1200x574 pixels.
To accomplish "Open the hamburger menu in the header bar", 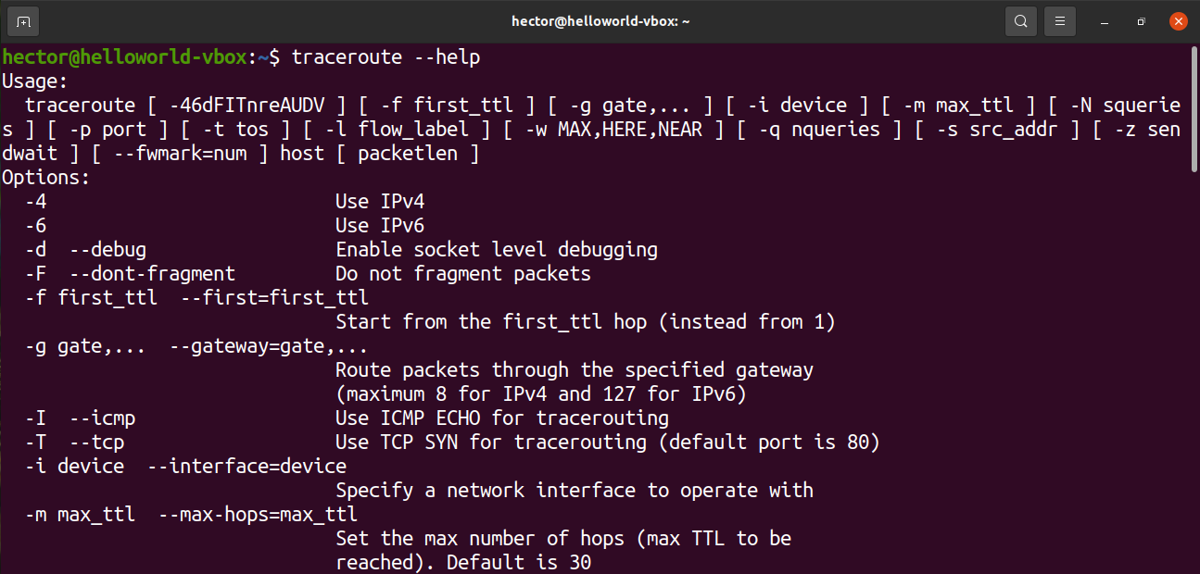I will coord(1059,20).
